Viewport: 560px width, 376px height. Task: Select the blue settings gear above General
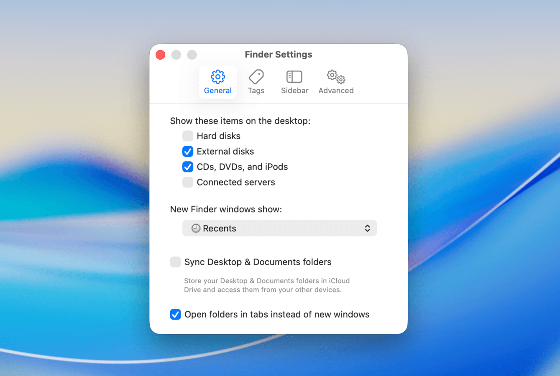tap(217, 77)
